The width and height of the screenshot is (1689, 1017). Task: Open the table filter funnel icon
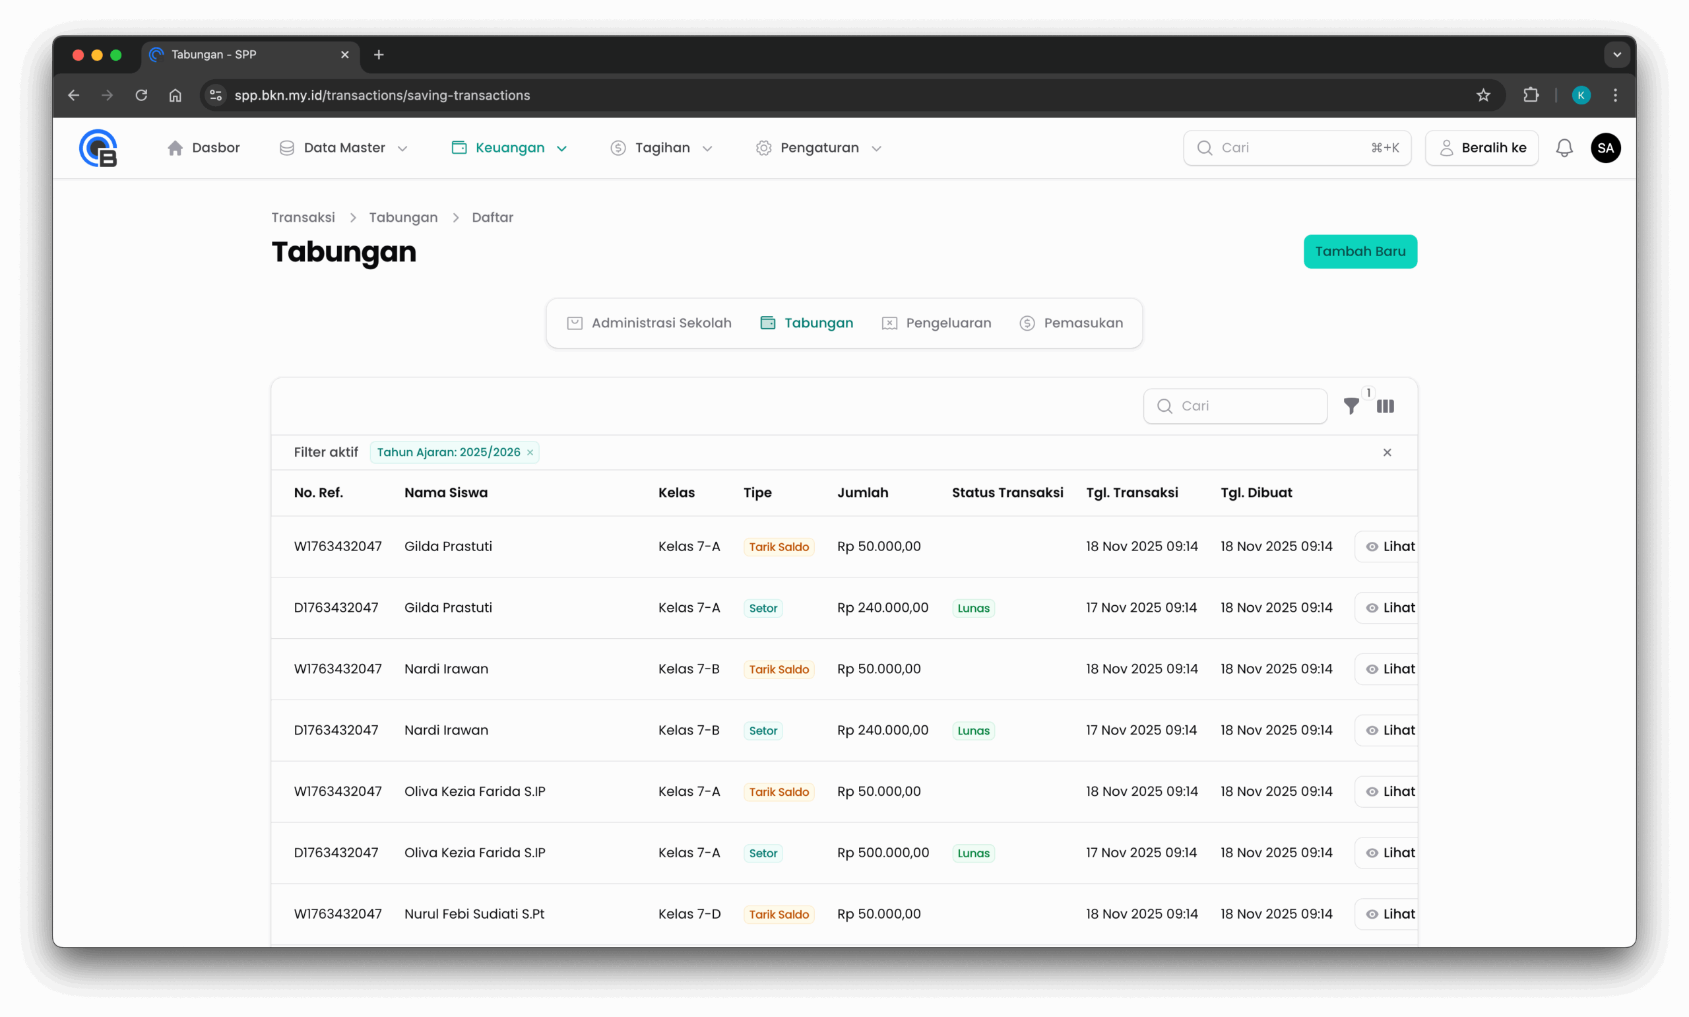click(1351, 407)
